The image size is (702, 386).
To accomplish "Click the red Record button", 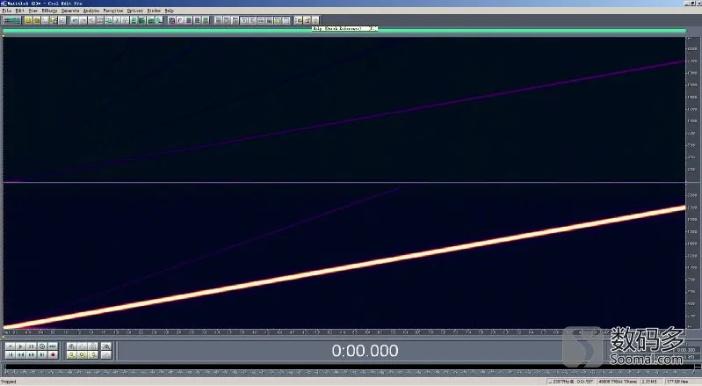I will click(53, 354).
